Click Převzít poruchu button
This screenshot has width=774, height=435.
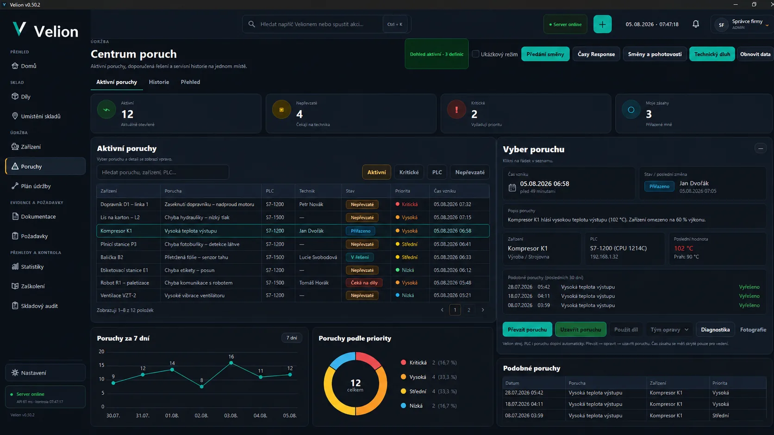click(x=527, y=330)
